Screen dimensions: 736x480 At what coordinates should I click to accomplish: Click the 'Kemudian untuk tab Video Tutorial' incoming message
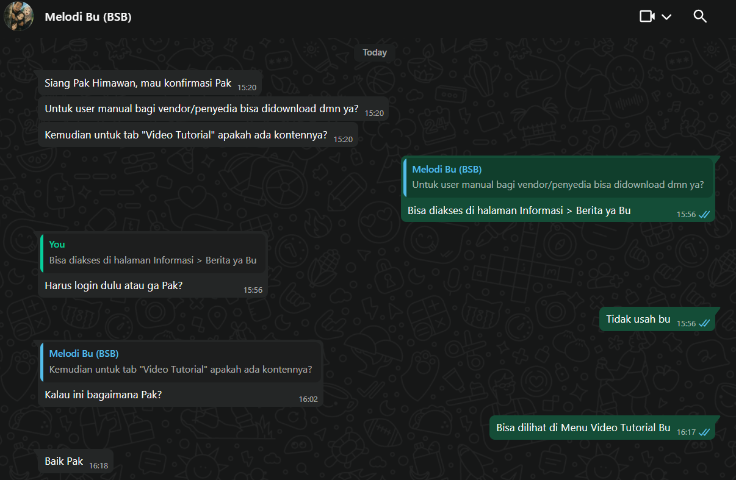pos(186,135)
